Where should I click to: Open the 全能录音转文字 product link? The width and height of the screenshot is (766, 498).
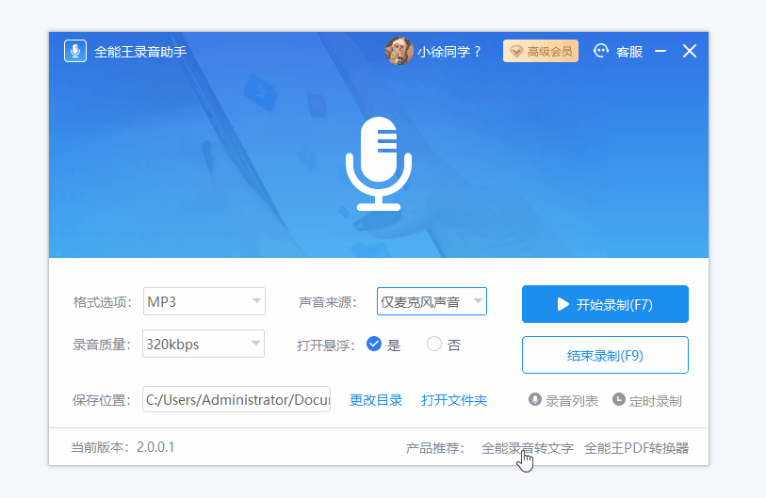(527, 448)
